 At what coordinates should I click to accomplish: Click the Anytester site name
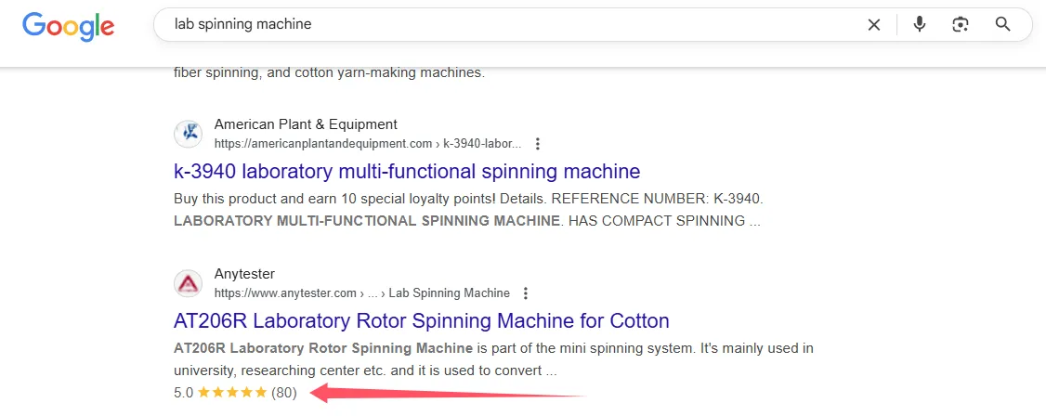244,274
